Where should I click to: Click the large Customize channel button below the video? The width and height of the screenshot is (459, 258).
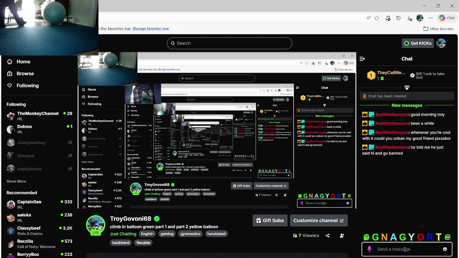click(318, 220)
